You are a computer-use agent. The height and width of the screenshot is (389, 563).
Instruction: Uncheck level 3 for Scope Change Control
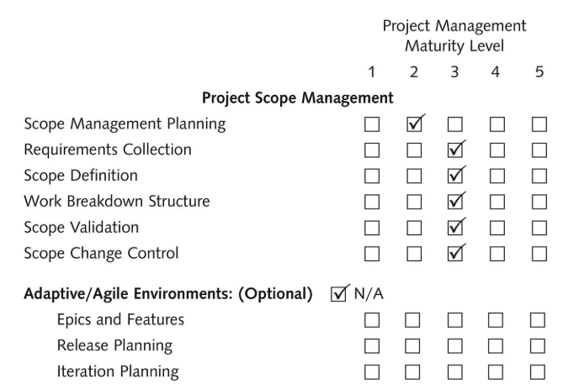pos(455,253)
